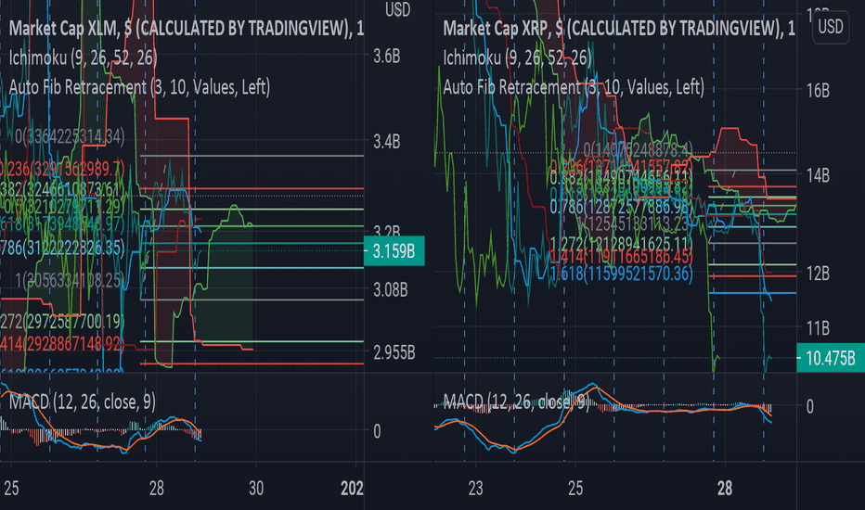Select Auto Fib Retracement legend on XLM chart

[x=139, y=87]
